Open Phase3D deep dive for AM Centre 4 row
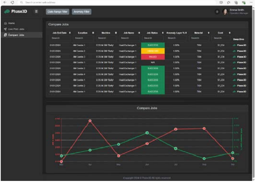Image resolution: width=255 pixels, height=182 pixels. tap(239, 74)
